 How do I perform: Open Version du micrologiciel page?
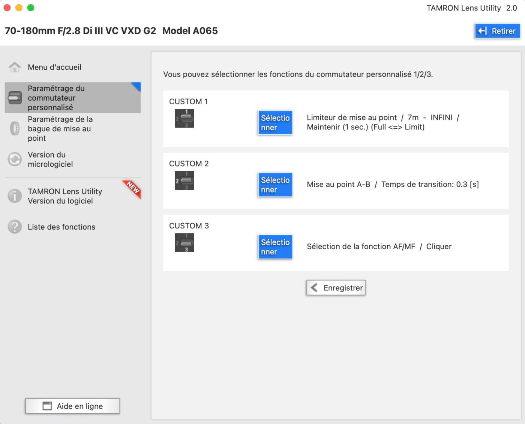[x=50, y=159]
